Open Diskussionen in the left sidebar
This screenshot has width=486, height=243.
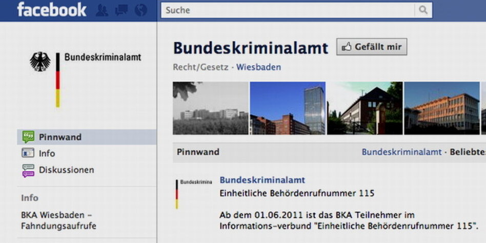[x=66, y=170]
